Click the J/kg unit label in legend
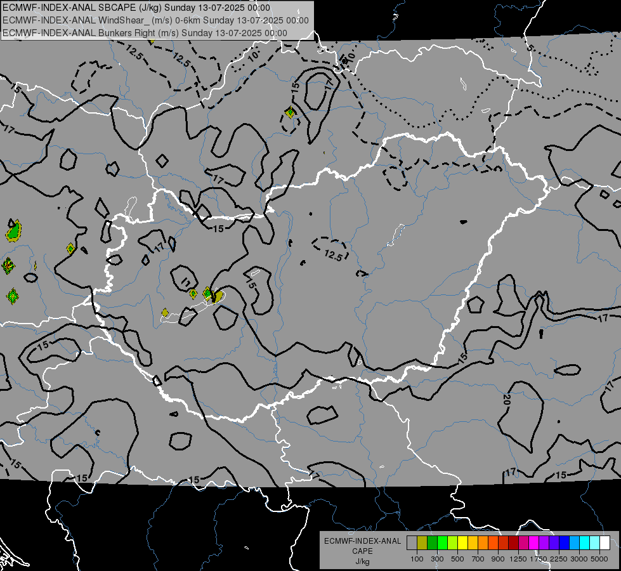The width and height of the screenshot is (621, 571). click(362, 561)
